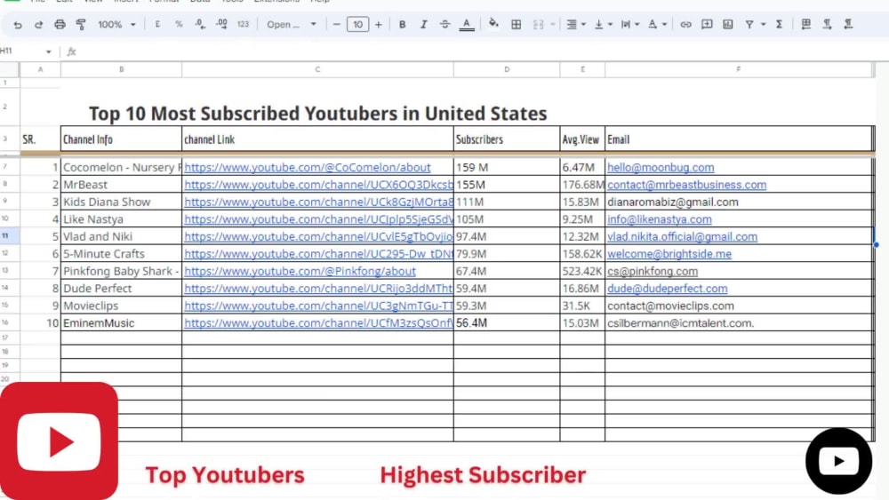Open the font family dropdown
889x500 pixels.
(x=292, y=24)
